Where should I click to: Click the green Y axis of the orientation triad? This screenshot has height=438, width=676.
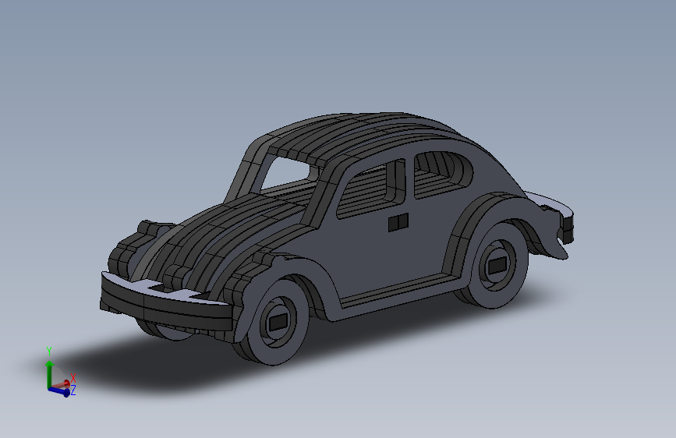[x=50, y=374]
